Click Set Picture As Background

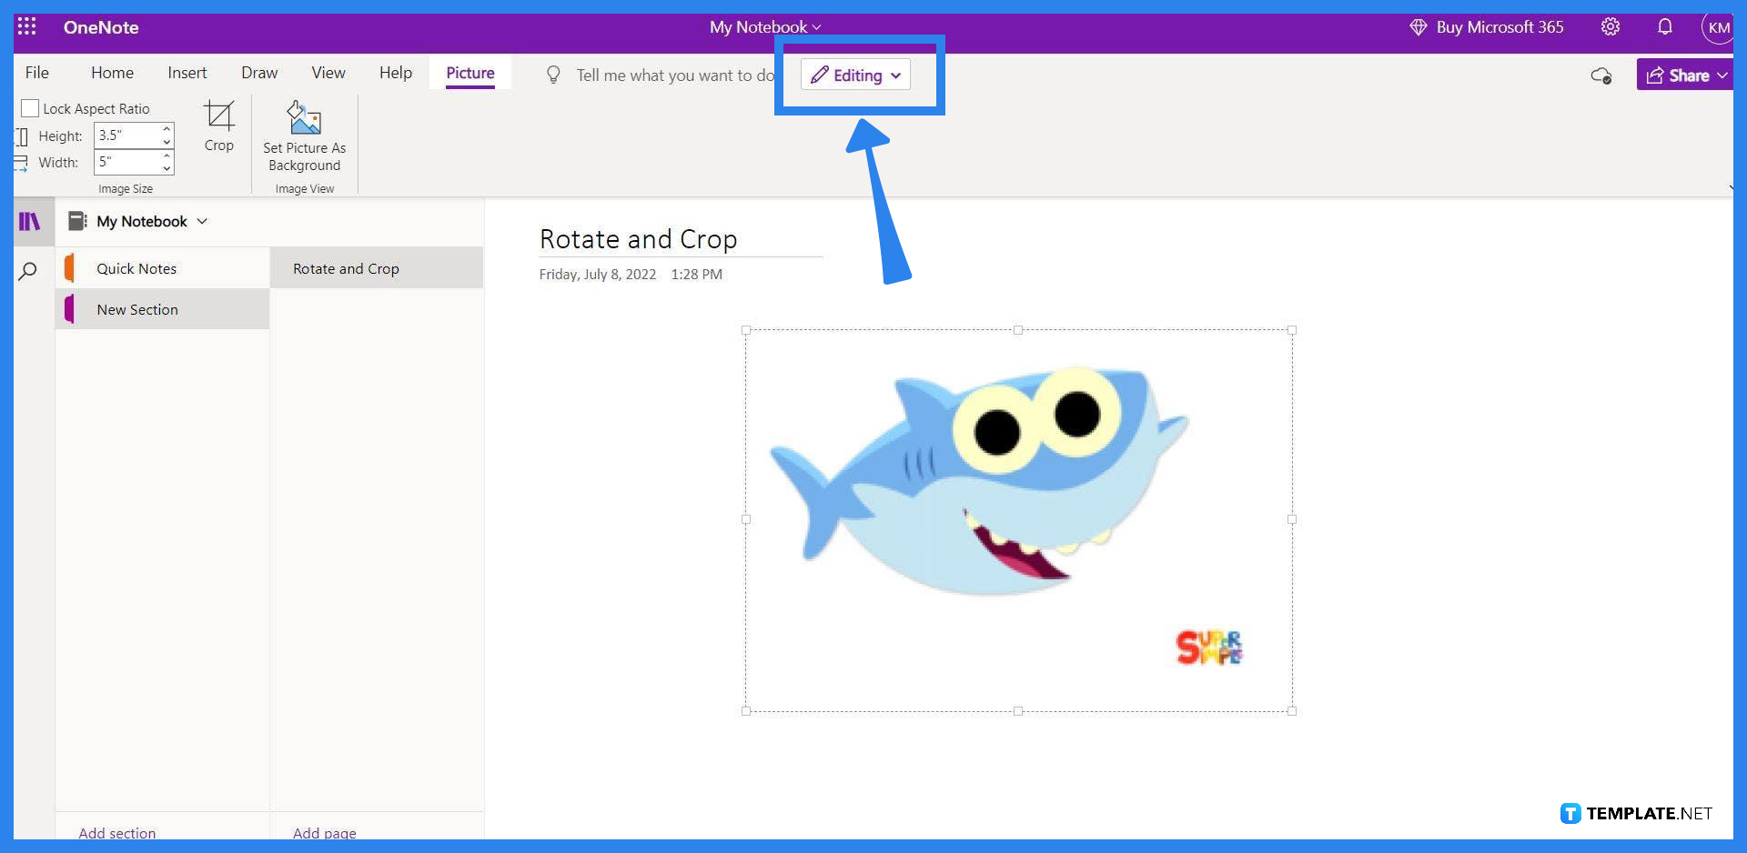(x=304, y=136)
